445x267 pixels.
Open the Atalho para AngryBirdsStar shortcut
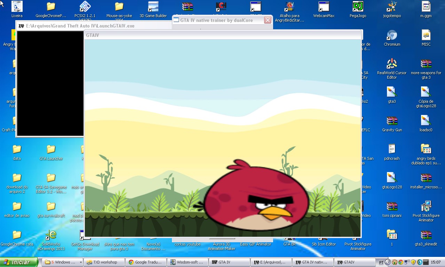(289, 7)
